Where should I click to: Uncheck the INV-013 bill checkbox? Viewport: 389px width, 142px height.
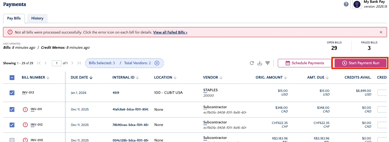12,93
